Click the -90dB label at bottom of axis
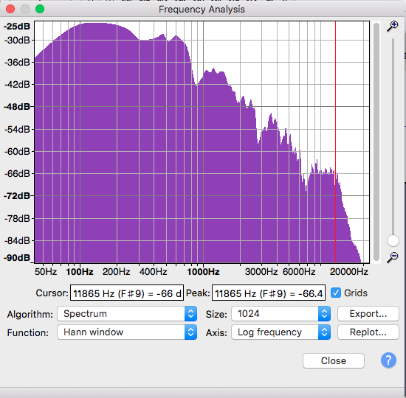406x398 pixels. (17, 258)
